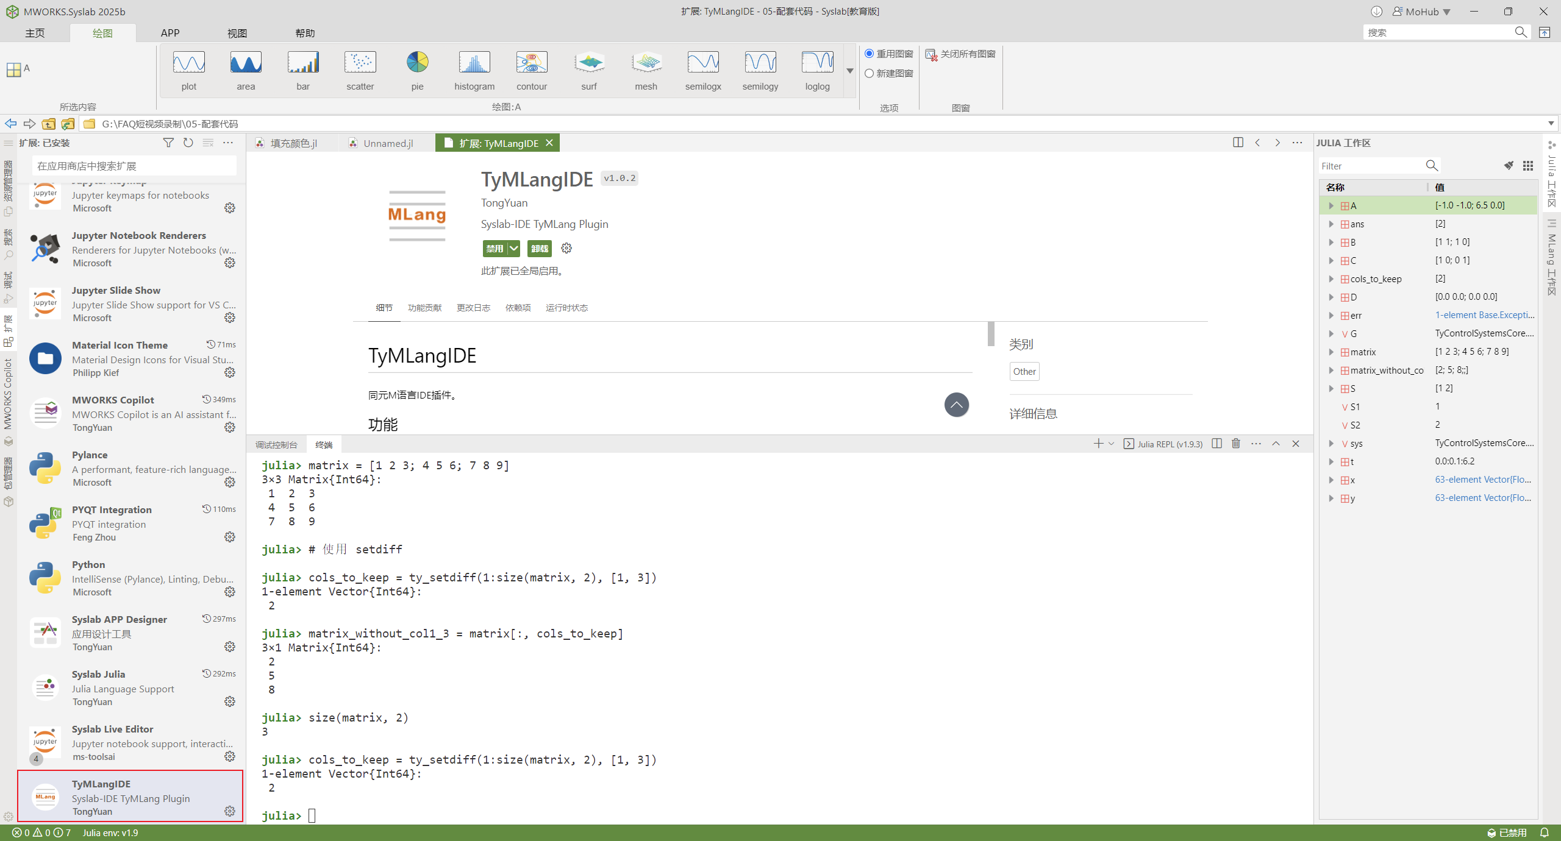Select the surf plot icon
This screenshot has width=1561, height=841.
coord(589,70)
